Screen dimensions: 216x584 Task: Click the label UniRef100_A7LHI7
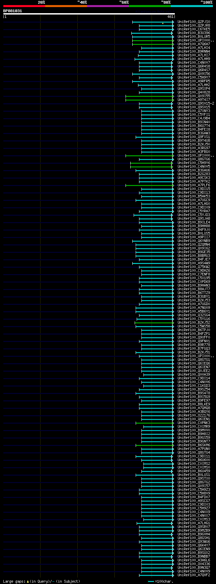[194, 55]
